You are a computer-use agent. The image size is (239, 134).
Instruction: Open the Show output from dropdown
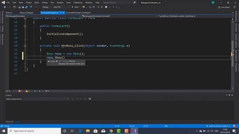click(46, 99)
